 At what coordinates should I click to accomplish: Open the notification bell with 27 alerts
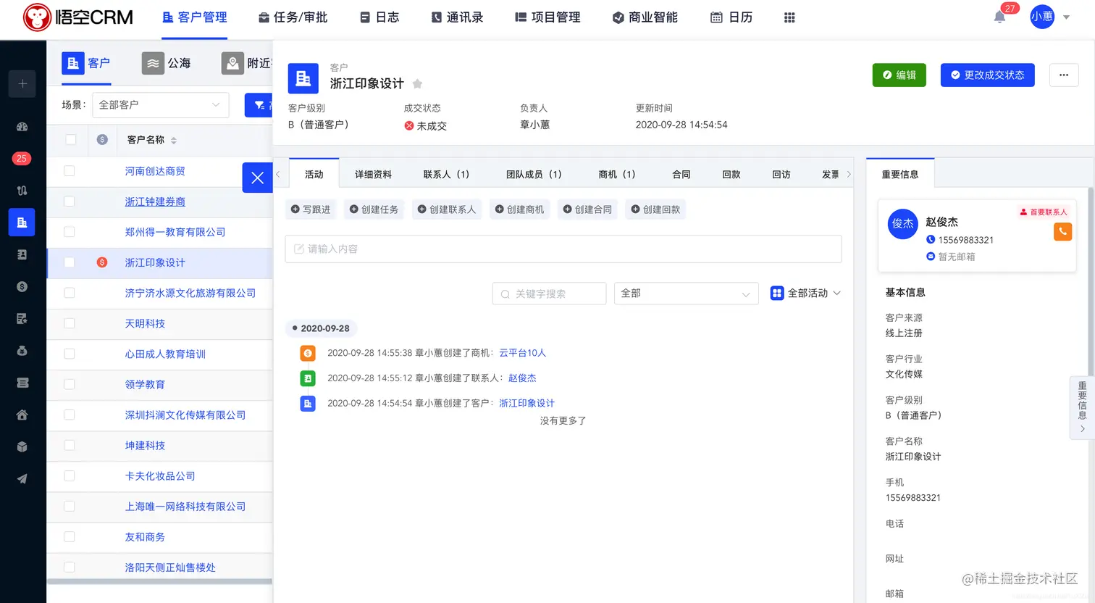[x=999, y=17]
